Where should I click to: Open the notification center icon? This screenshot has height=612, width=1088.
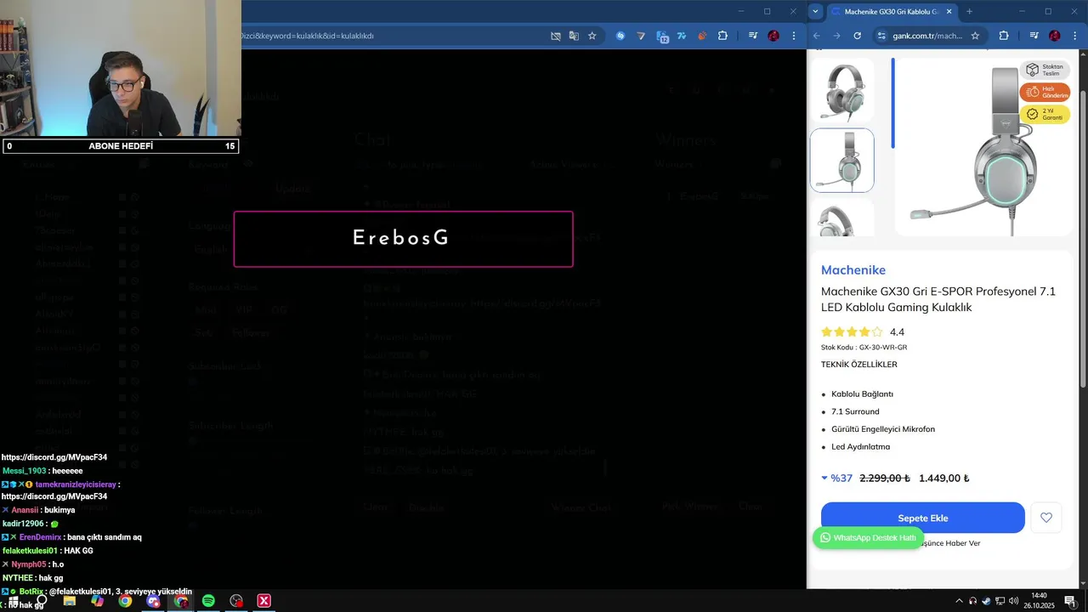[x=1069, y=601]
